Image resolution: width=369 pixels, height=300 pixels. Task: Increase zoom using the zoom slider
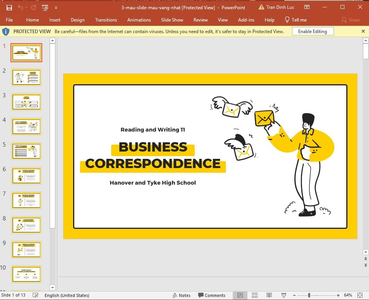click(338, 295)
